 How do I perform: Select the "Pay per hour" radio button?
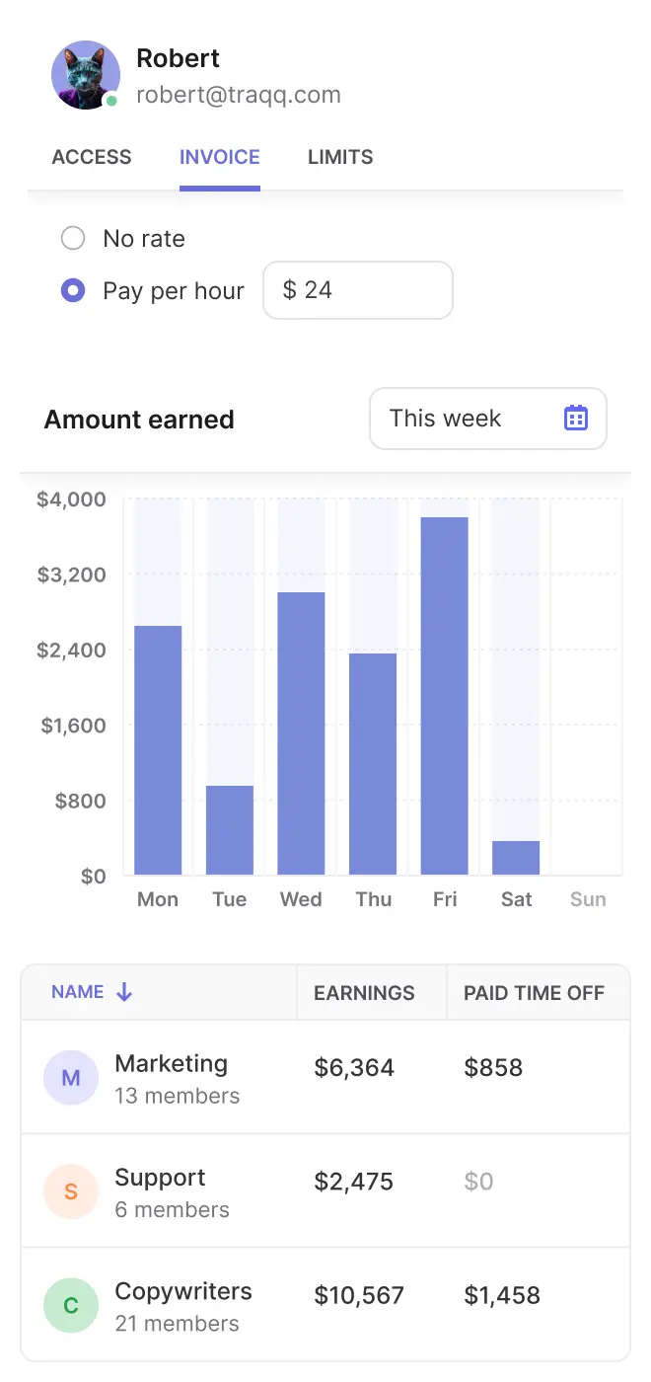(73, 290)
